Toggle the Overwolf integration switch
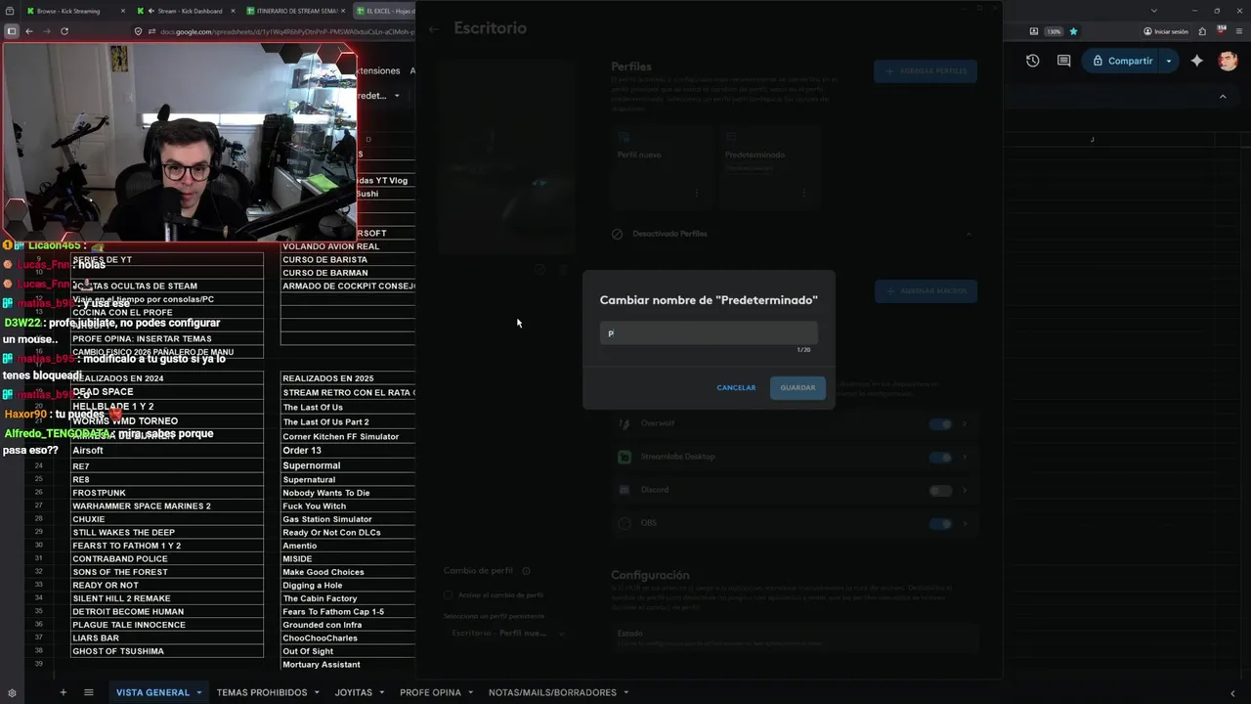This screenshot has width=1251, height=704. (940, 424)
